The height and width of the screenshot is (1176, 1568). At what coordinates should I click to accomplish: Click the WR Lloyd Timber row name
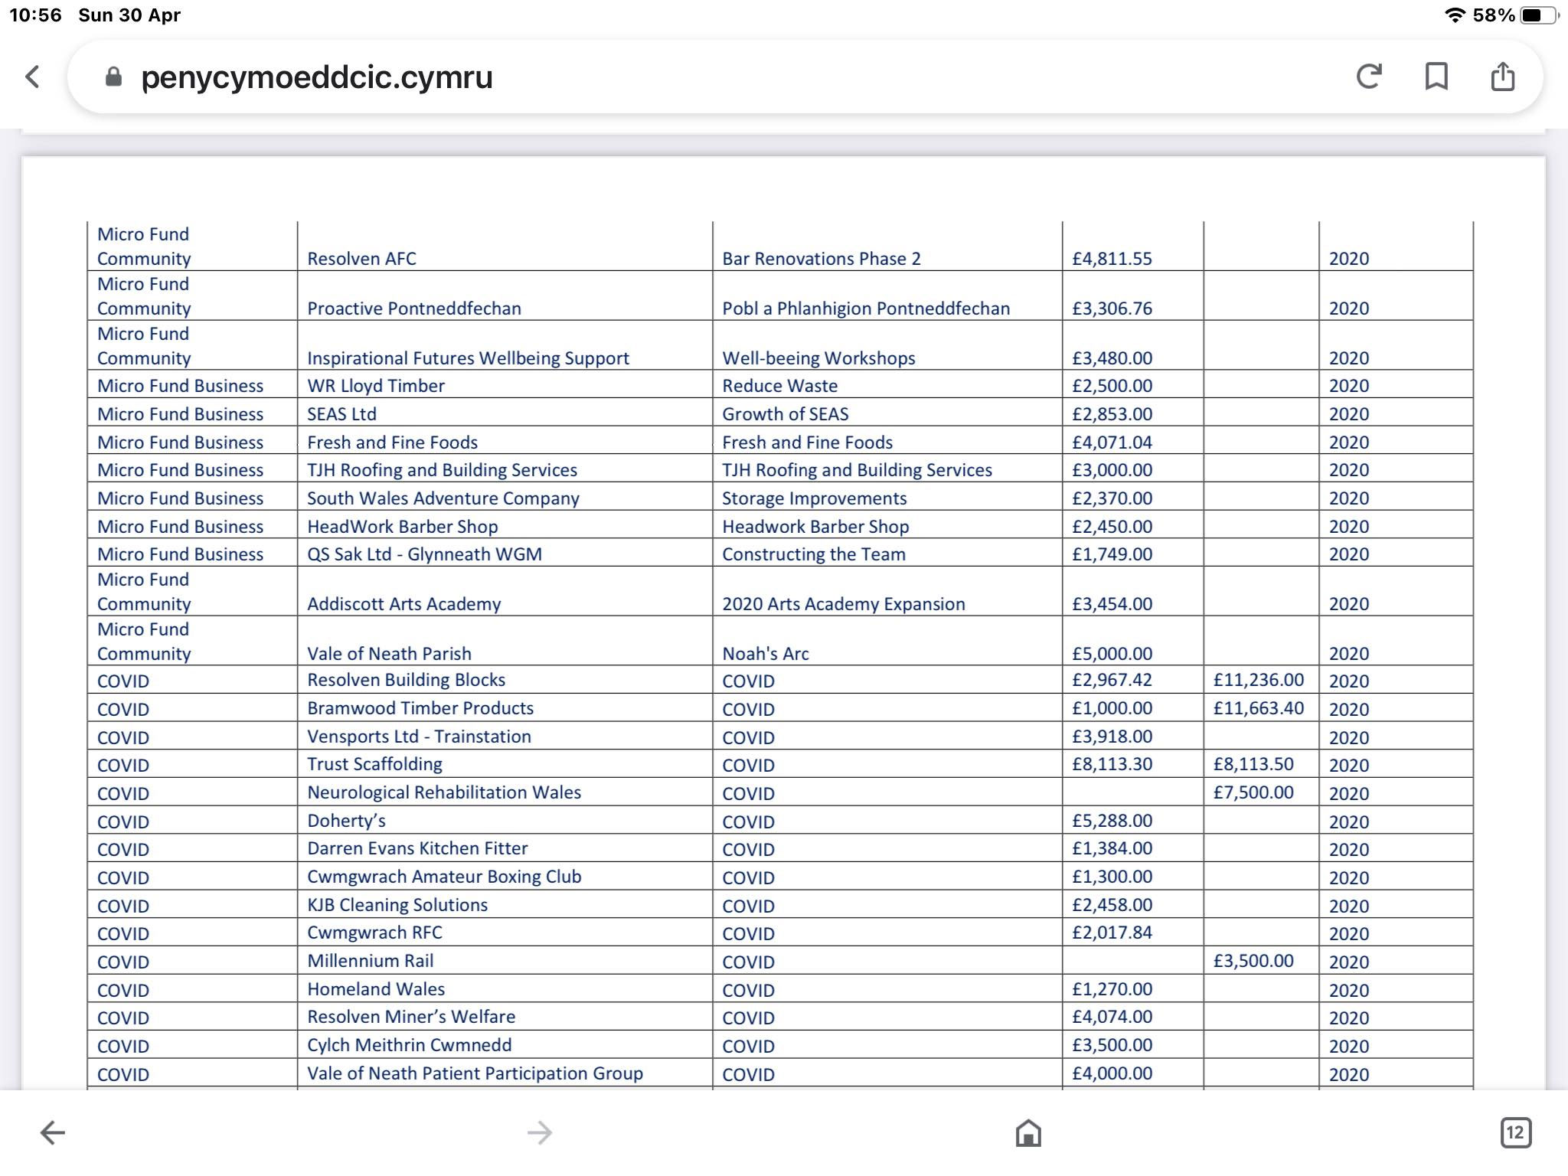pyautogui.click(x=376, y=386)
